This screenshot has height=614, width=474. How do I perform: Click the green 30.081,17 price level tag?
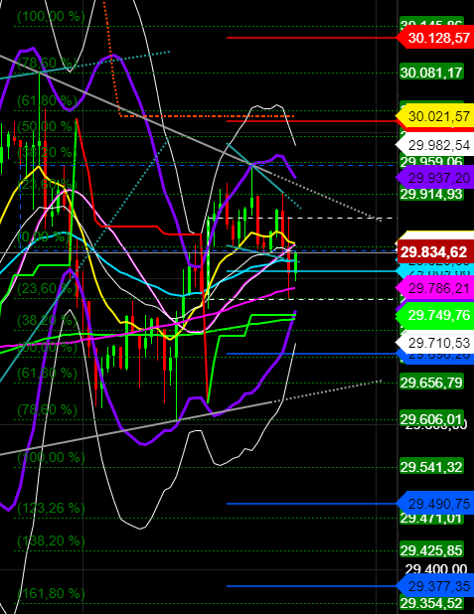pyautogui.click(x=431, y=73)
